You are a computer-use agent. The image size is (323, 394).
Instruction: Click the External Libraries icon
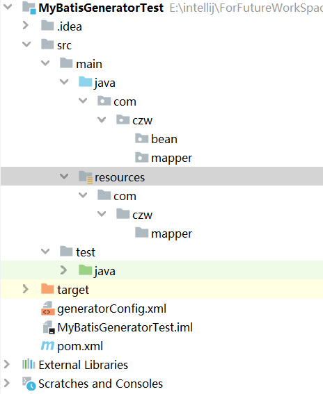(29, 364)
